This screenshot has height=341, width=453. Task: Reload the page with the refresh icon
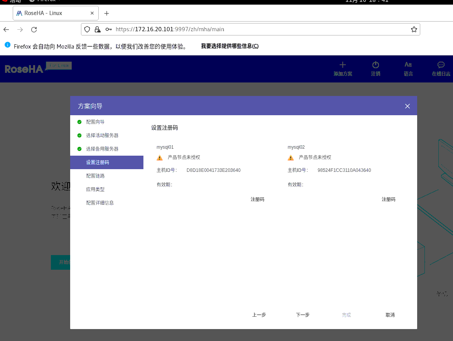pyautogui.click(x=34, y=29)
